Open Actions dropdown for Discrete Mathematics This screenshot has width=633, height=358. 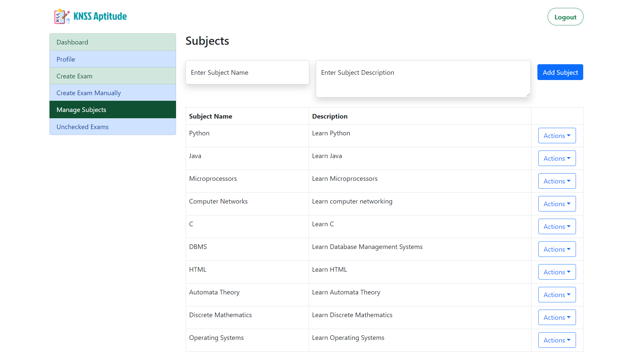click(x=557, y=317)
